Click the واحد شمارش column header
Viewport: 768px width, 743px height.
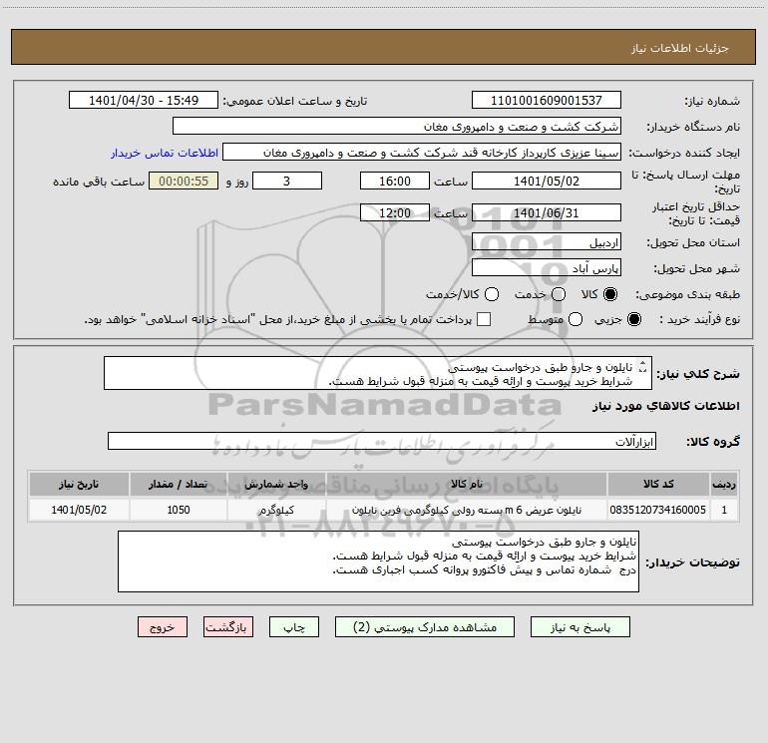[276, 484]
